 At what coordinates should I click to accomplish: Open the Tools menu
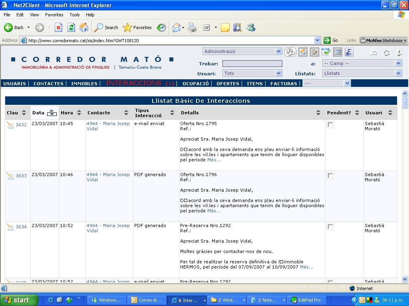point(74,15)
